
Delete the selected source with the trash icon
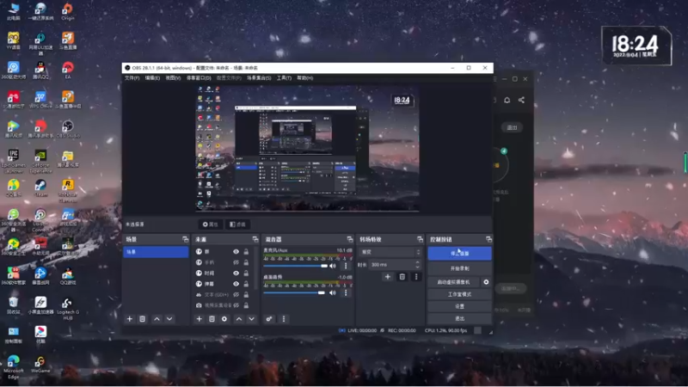212,319
